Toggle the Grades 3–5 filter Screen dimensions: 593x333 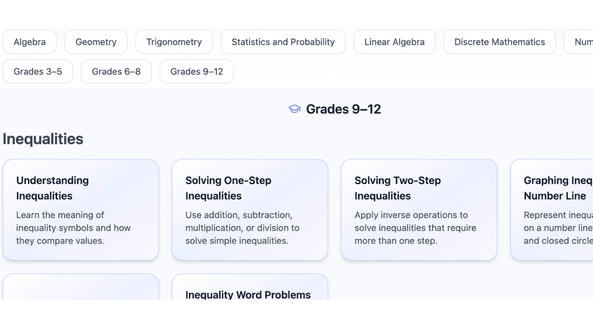click(x=38, y=71)
